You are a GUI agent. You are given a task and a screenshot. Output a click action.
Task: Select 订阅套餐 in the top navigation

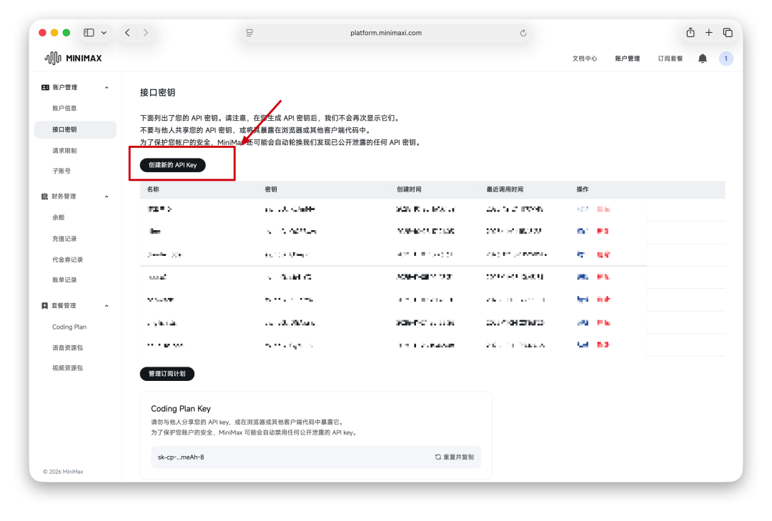click(670, 58)
